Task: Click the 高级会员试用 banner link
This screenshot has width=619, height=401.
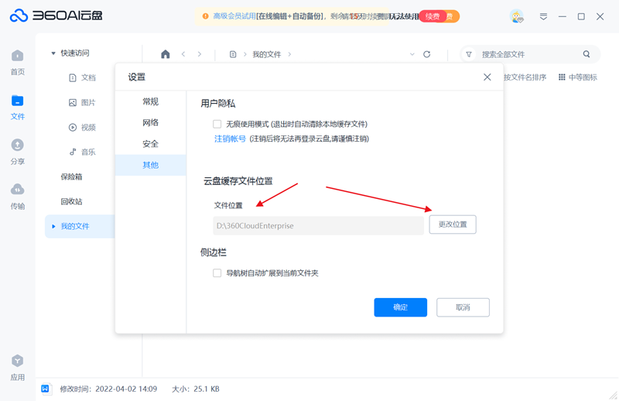Action: click(x=234, y=16)
